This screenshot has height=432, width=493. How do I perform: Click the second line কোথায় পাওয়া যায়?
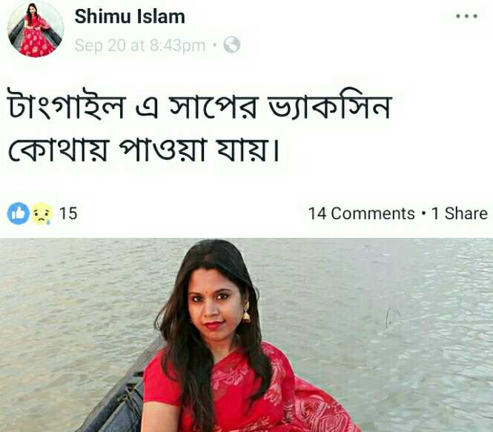pos(143,149)
